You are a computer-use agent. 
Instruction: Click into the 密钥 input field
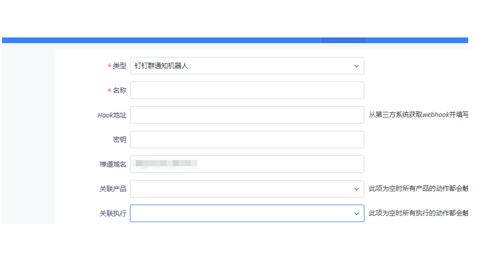click(247, 140)
